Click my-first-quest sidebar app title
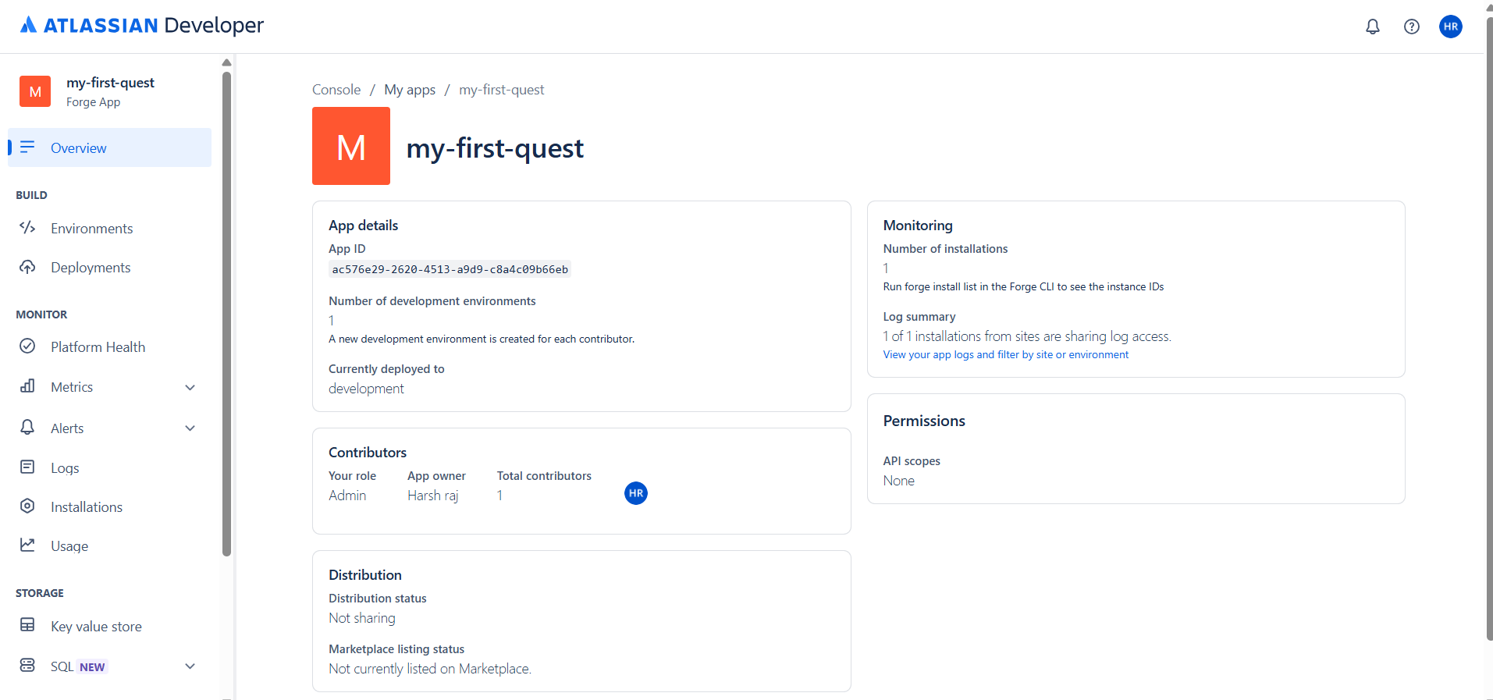 pyautogui.click(x=110, y=83)
